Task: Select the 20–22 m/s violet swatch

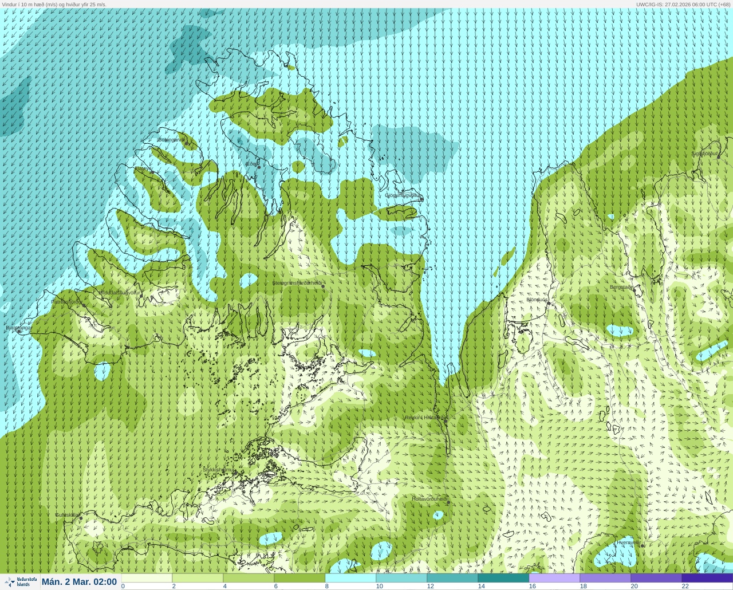Action: pyautogui.click(x=656, y=578)
